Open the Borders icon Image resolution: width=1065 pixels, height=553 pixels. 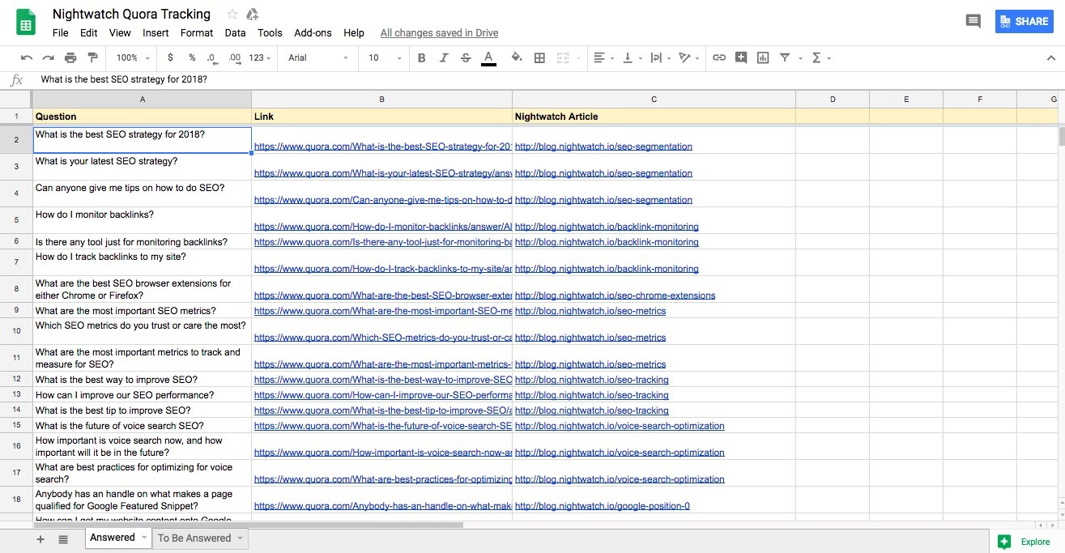(x=539, y=57)
